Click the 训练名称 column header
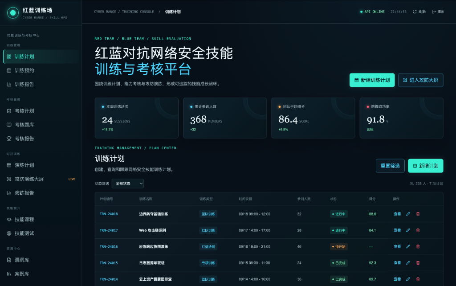Image resolution: width=456 pixels, height=286 pixels. 146,199
